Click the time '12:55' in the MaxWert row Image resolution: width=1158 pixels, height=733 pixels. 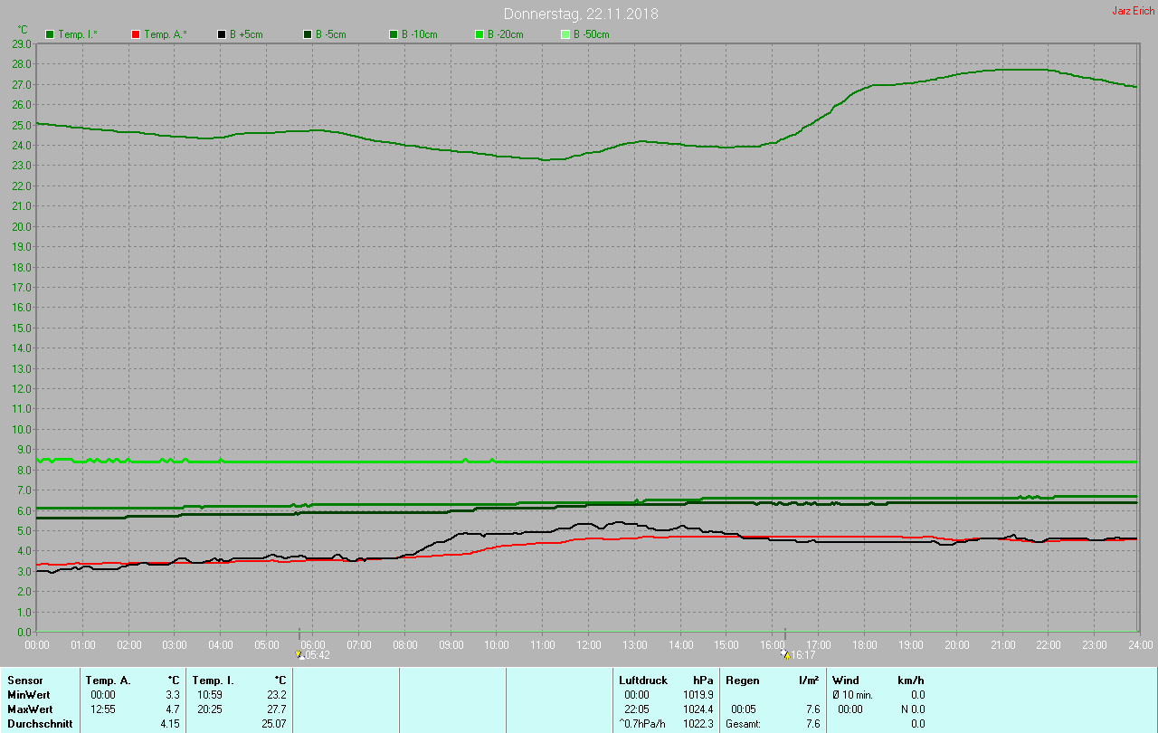(x=103, y=709)
